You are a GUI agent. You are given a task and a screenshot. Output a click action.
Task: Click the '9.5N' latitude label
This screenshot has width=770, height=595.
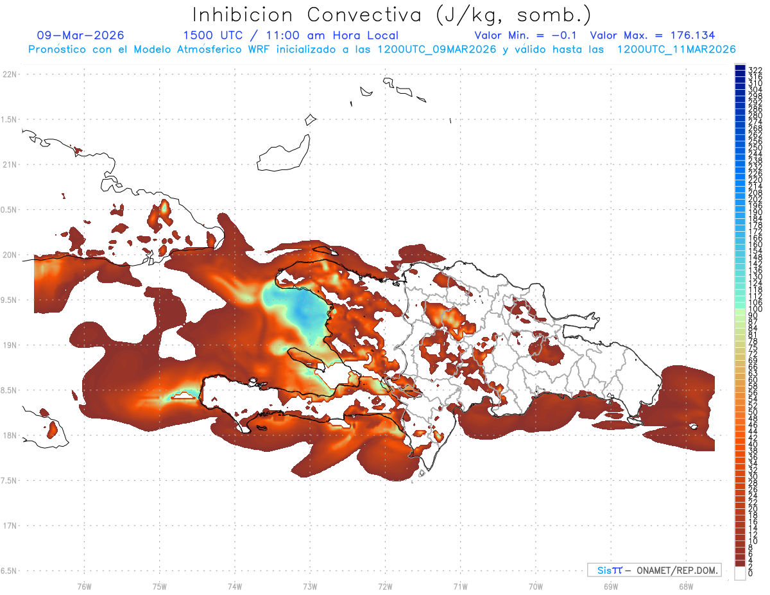(x=10, y=300)
